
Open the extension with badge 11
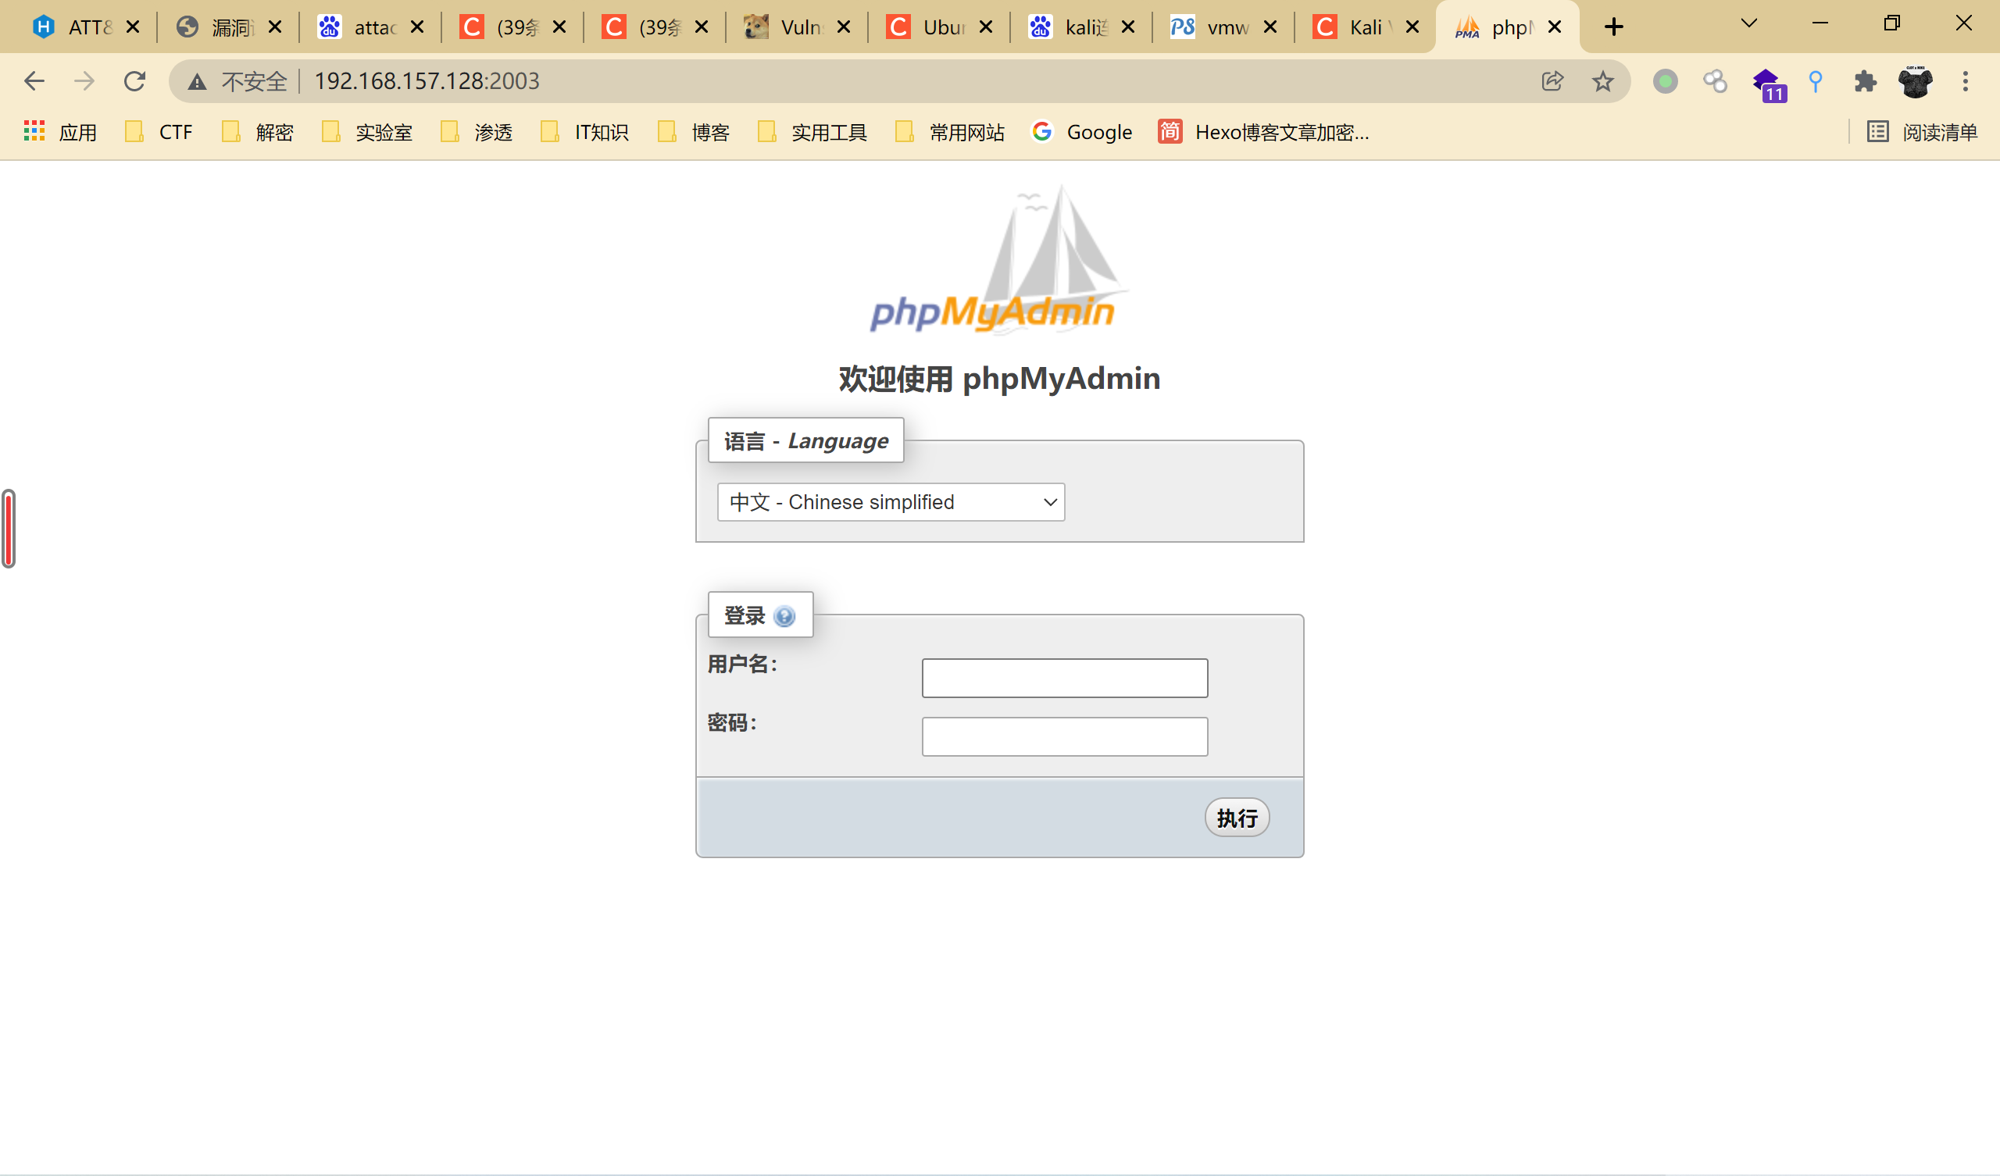pos(1768,84)
